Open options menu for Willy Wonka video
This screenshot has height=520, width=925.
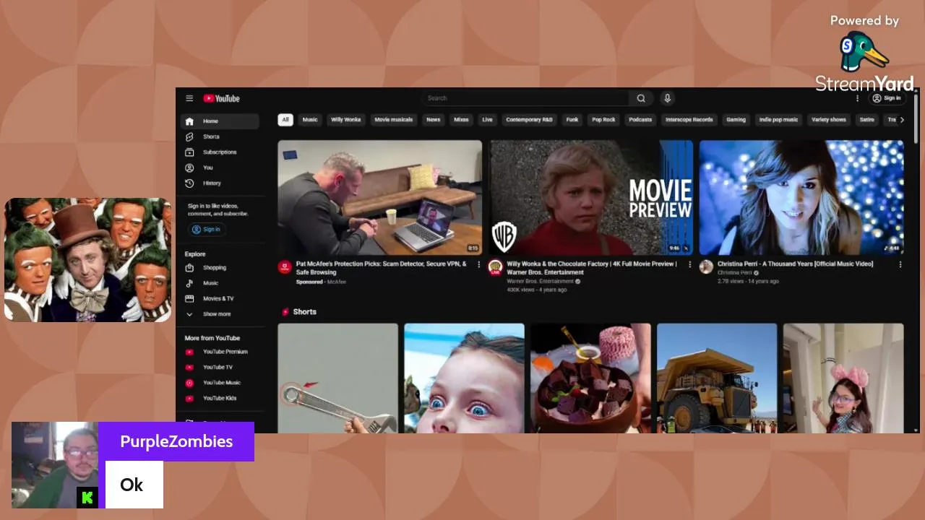click(x=689, y=264)
